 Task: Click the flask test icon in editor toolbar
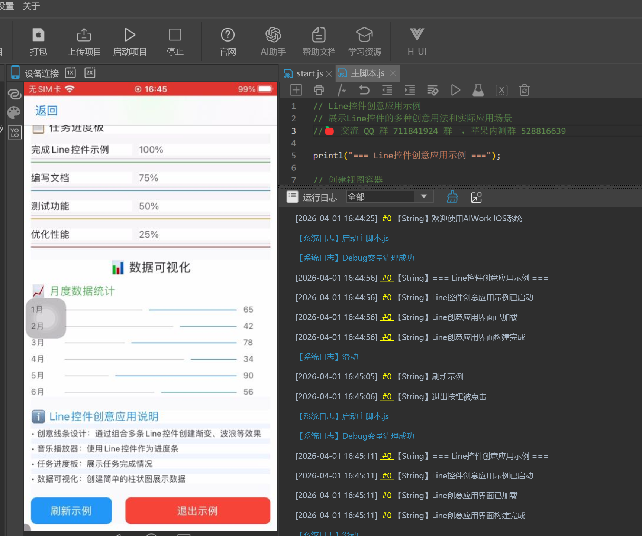coord(478,90)
